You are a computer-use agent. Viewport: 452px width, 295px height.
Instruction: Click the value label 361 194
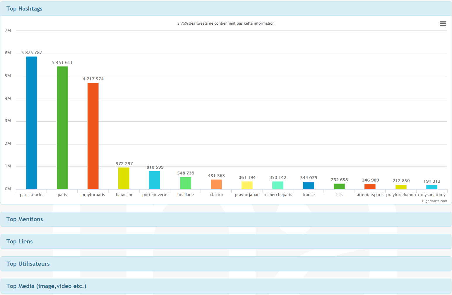[247, 177]
